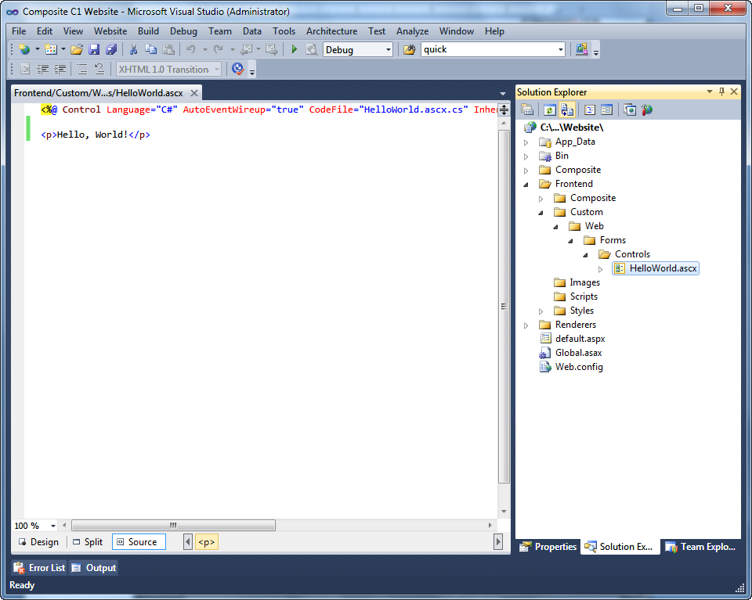Switch to the Team Explorer tab

point(700,547)
